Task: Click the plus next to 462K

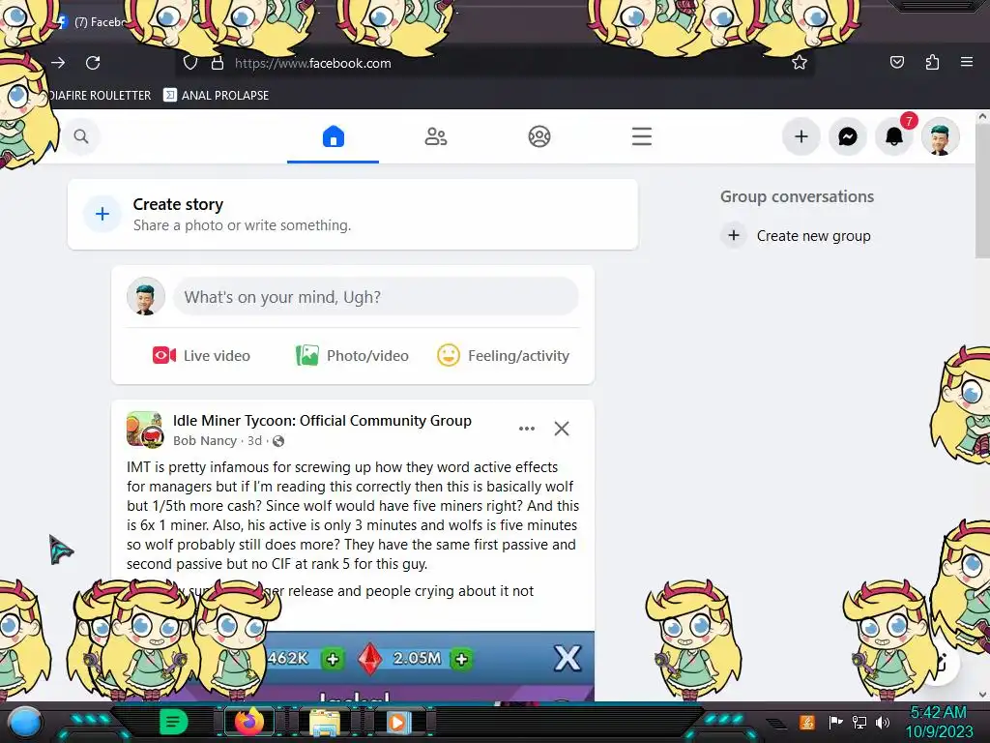Action: (333, 659)
